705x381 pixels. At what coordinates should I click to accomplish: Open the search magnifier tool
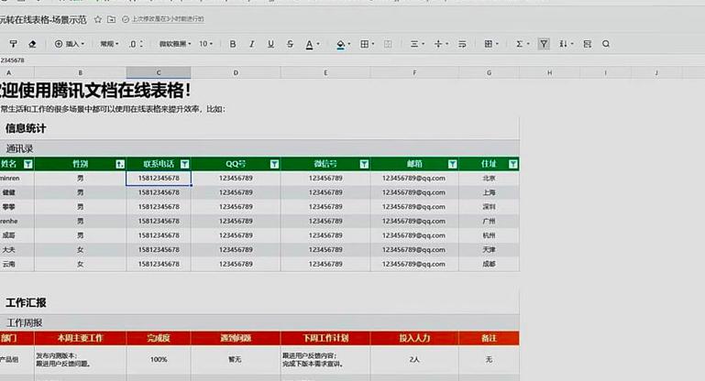[x=606, y=44]
